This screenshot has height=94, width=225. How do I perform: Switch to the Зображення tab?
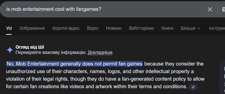[32, 28]
